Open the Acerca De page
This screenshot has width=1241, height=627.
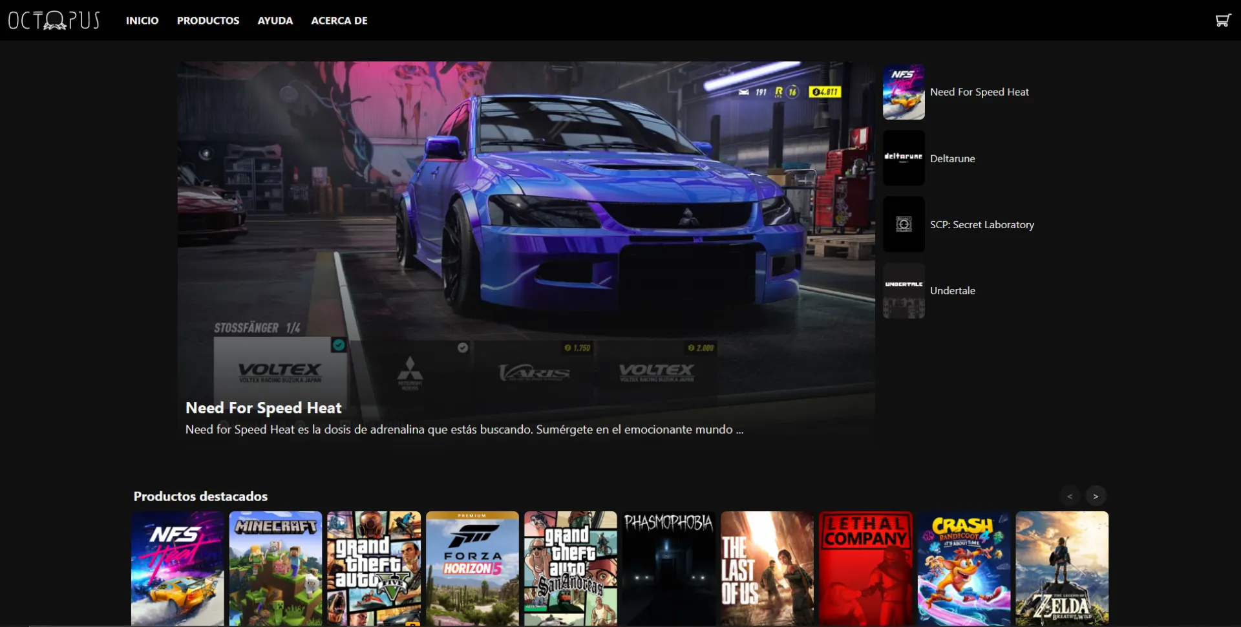[x=339, y=21]
